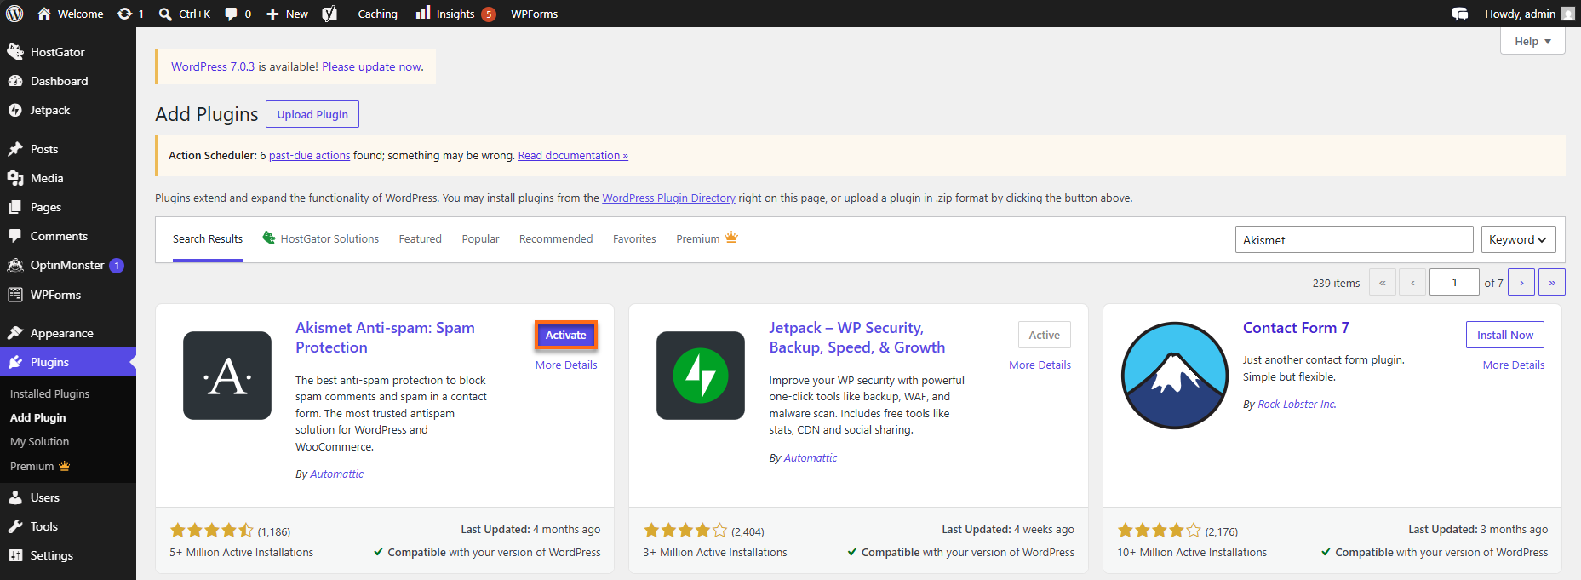Open Ctrl+K search in admin bar
The width and height of the screenshot is (1581, 580).
point(185,14)
